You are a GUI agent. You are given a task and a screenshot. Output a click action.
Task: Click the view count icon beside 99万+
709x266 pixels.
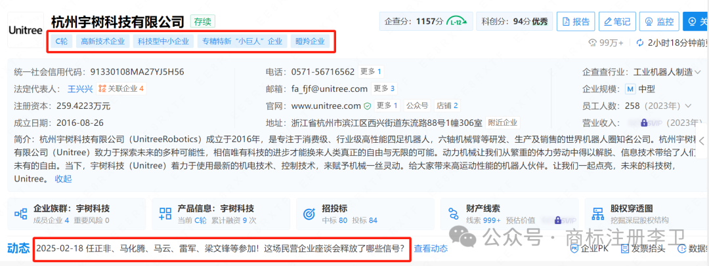(592, 43)
